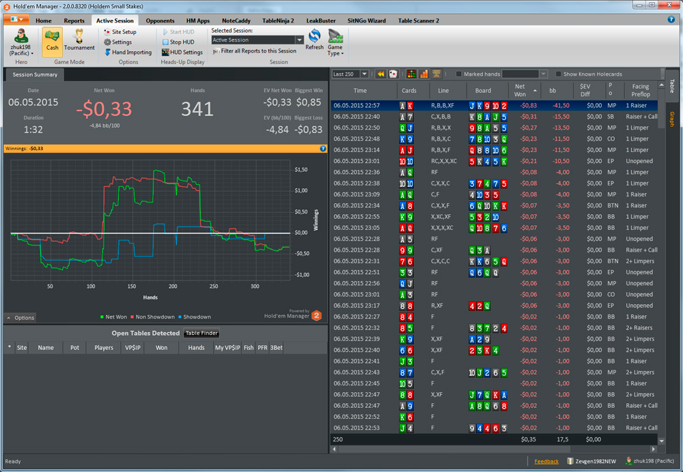Open the hero player zhuk198 selector
This screenshot has height=472, width=683.
(21, 42)
